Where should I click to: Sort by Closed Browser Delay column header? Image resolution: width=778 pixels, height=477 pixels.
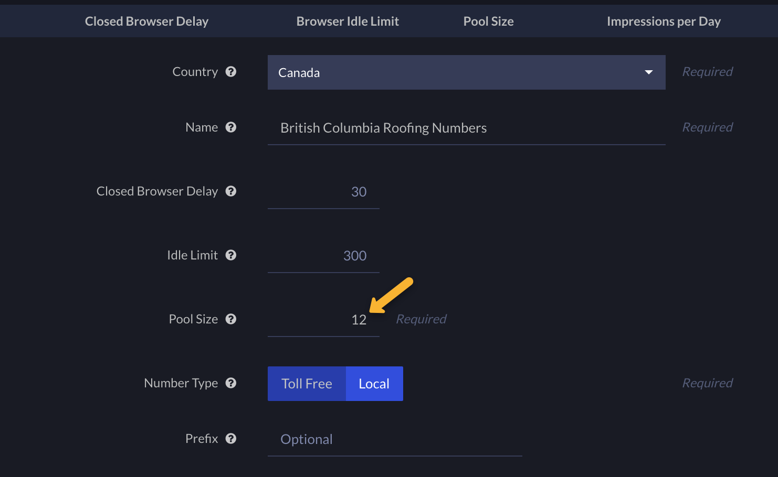click(146, 21)
